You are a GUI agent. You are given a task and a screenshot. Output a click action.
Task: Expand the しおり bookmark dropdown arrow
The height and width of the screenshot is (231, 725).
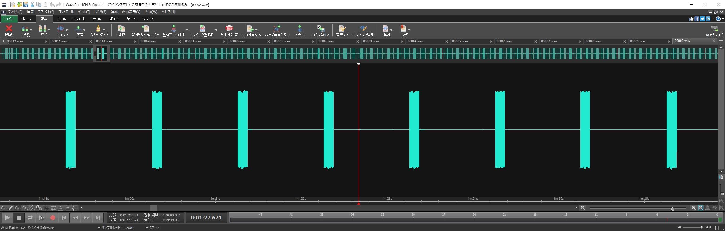409,30
